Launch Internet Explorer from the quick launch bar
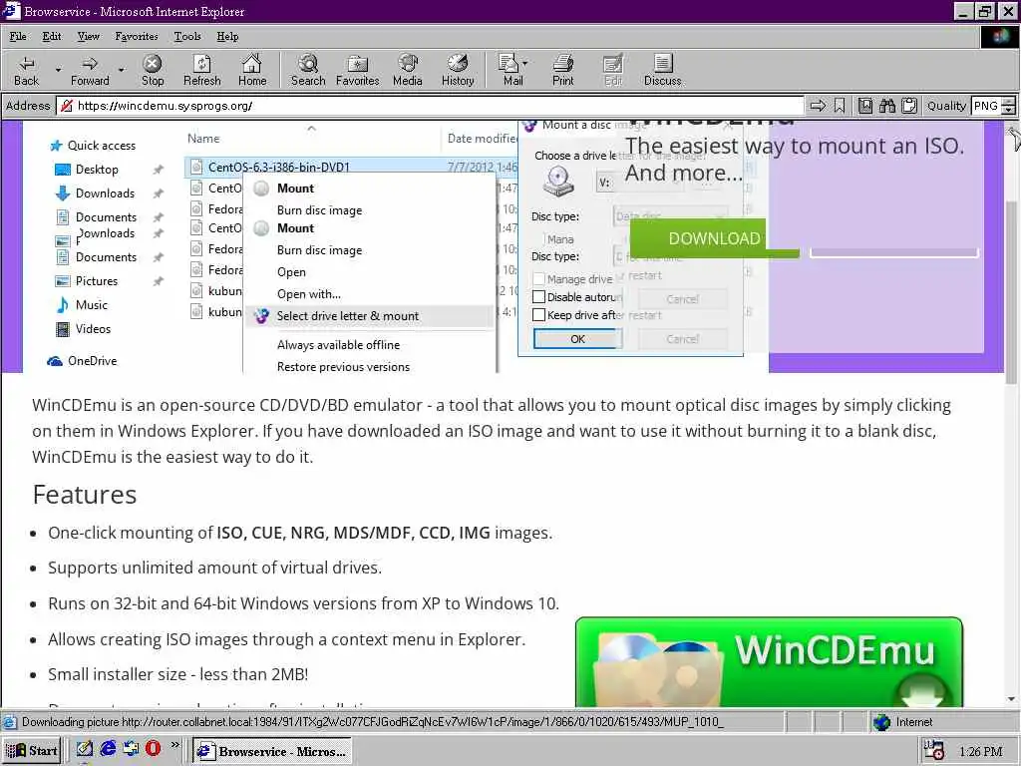The height and width of the screenshot is (766, 1021). 108,748
